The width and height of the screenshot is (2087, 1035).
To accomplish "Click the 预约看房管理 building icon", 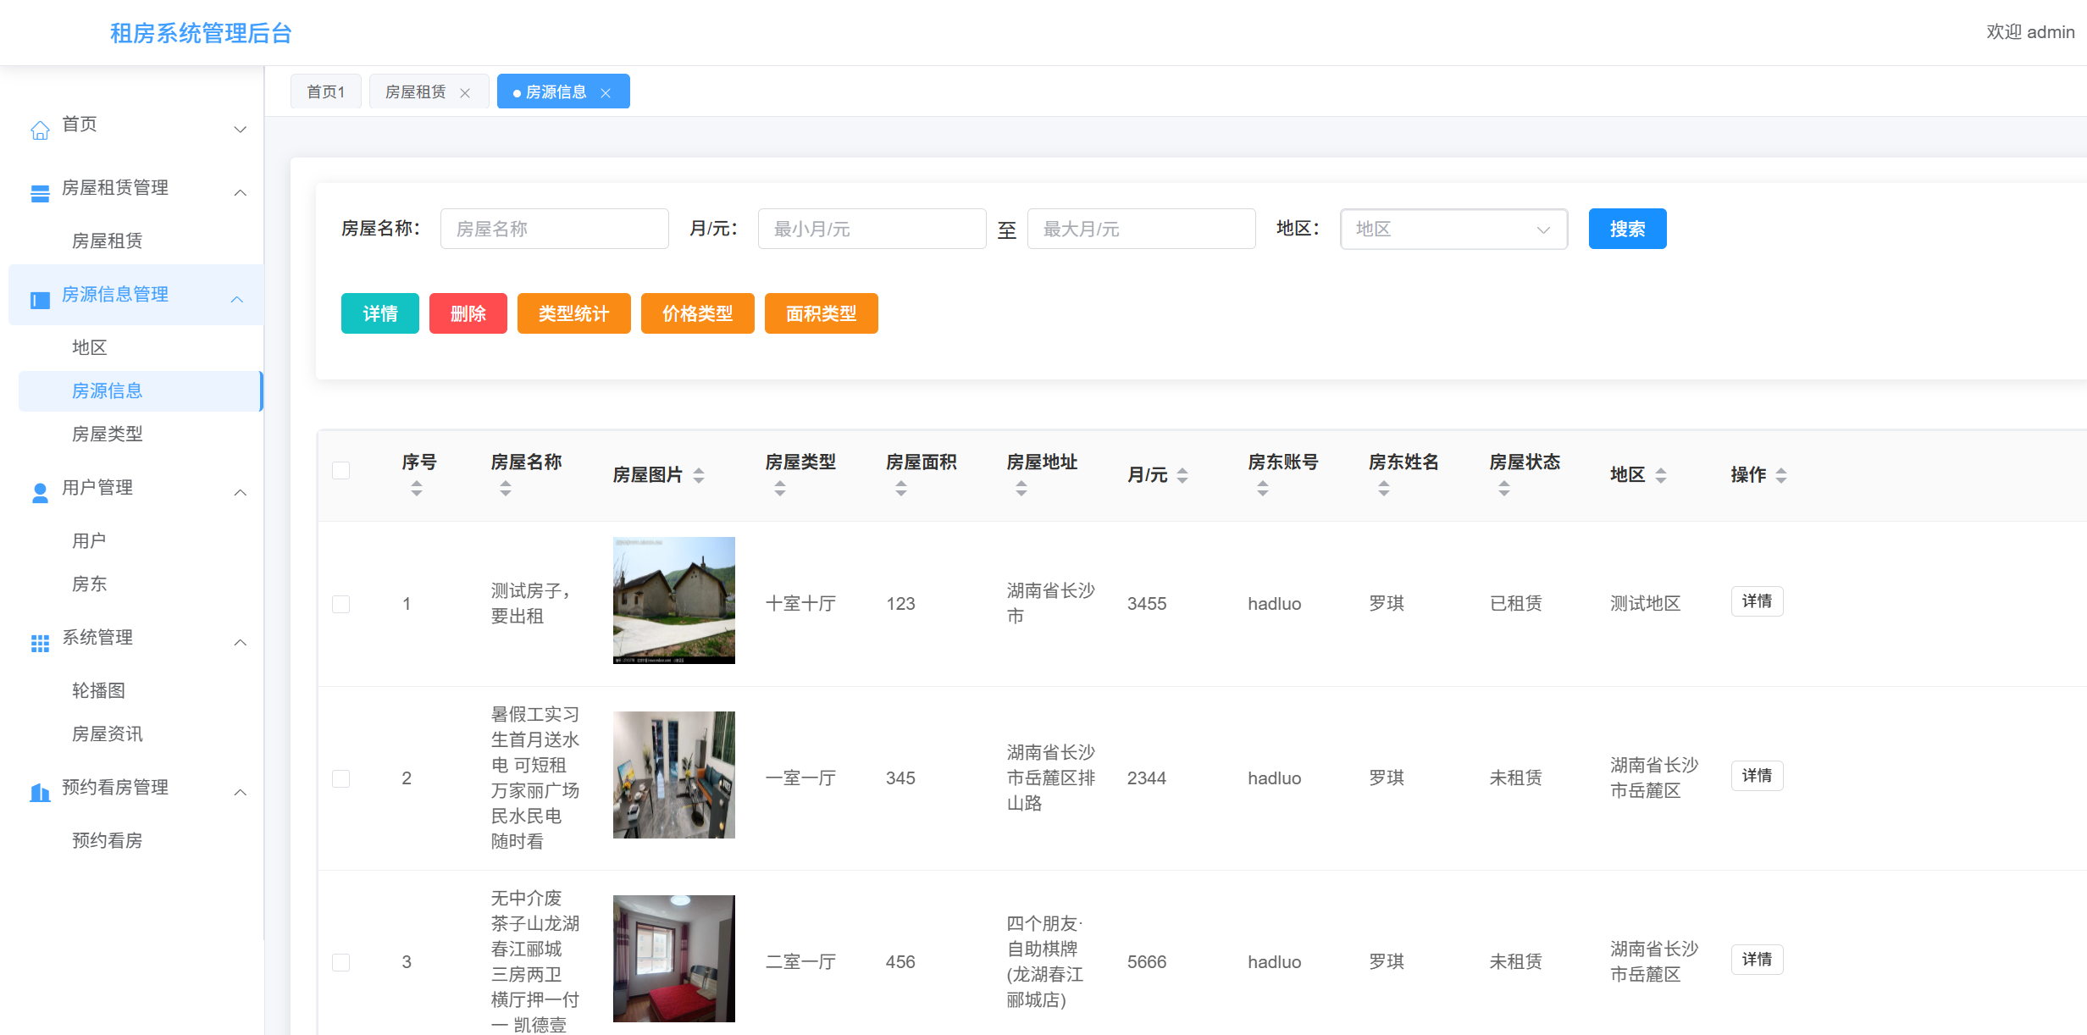I will tap(40, 793).
